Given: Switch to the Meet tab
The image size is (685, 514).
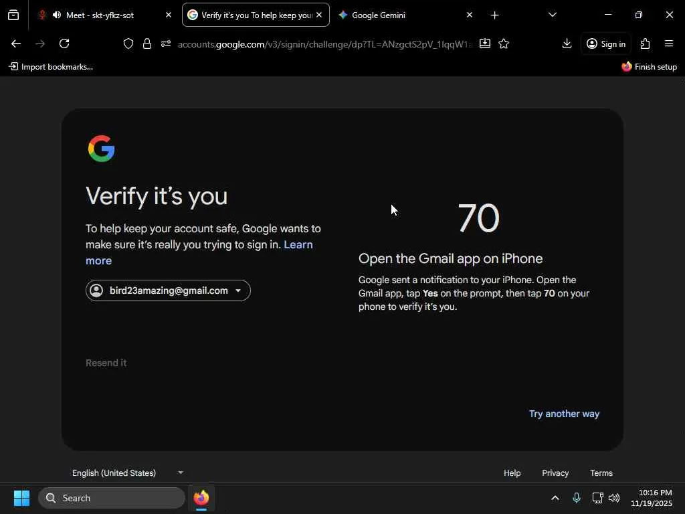Looking at the screenshot, I should pyautogui.click(x=100, y=15).
